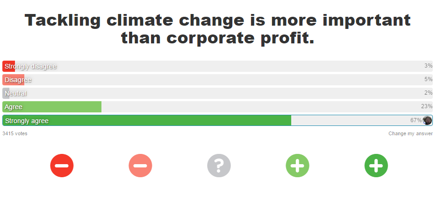The height and width of the screenshot is (208, 438).
Task: Select the Disagree poll option
Action: pyautogui.click(x=218, y=80)
